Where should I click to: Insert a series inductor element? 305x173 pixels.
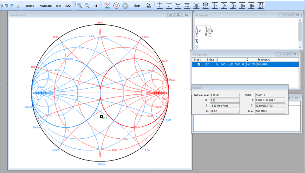pos(169,5)
